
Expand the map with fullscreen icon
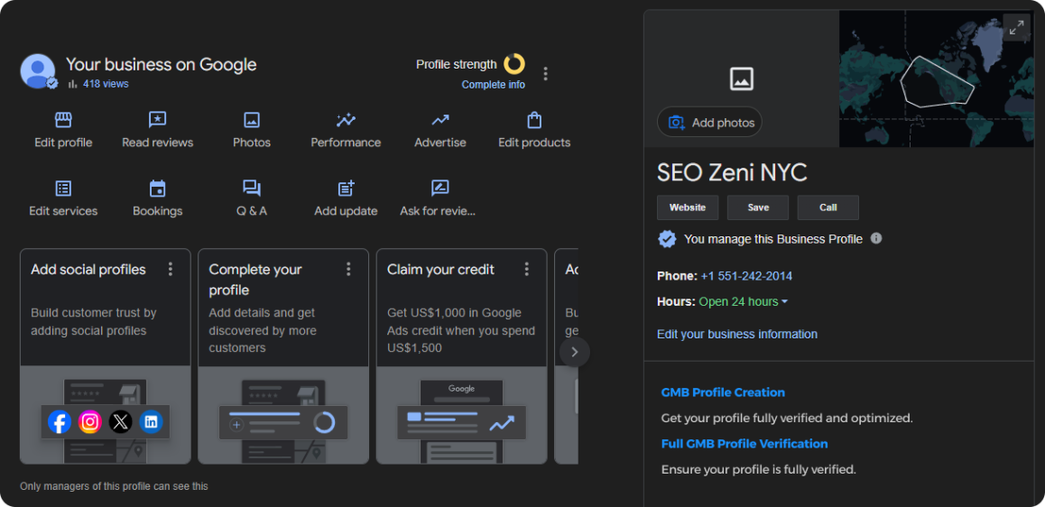pos(1016,28)
